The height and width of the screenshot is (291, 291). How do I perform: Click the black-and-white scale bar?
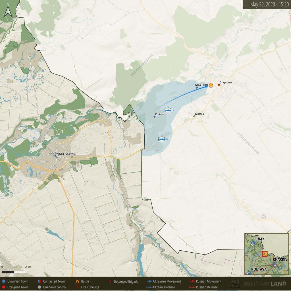click(x=14, y=272)
